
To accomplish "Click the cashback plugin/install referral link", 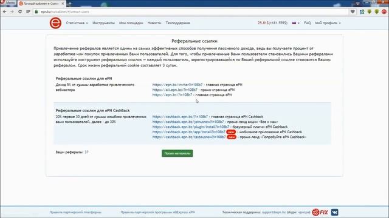I will [x=190, y=127].
